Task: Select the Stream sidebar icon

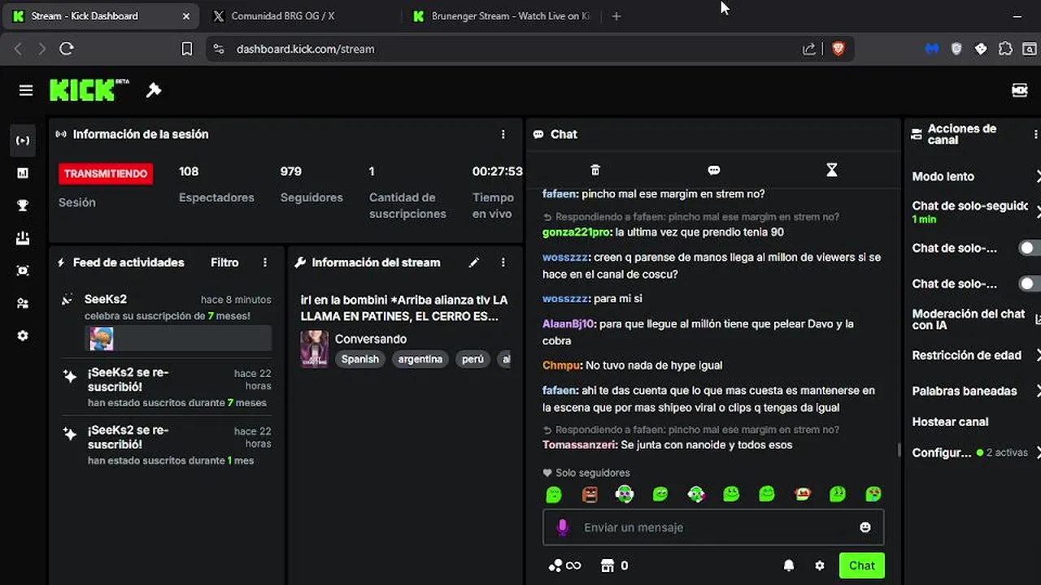Action: pyautogui.click(x=23, y=141)
